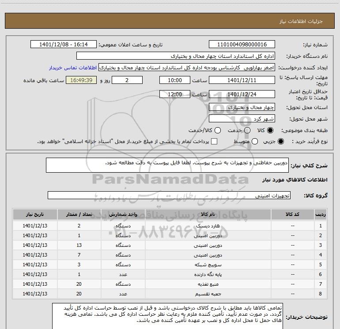Open buyer contact information link
The height and width of the screenshot is (329, 340).
[x=73, y=68]
